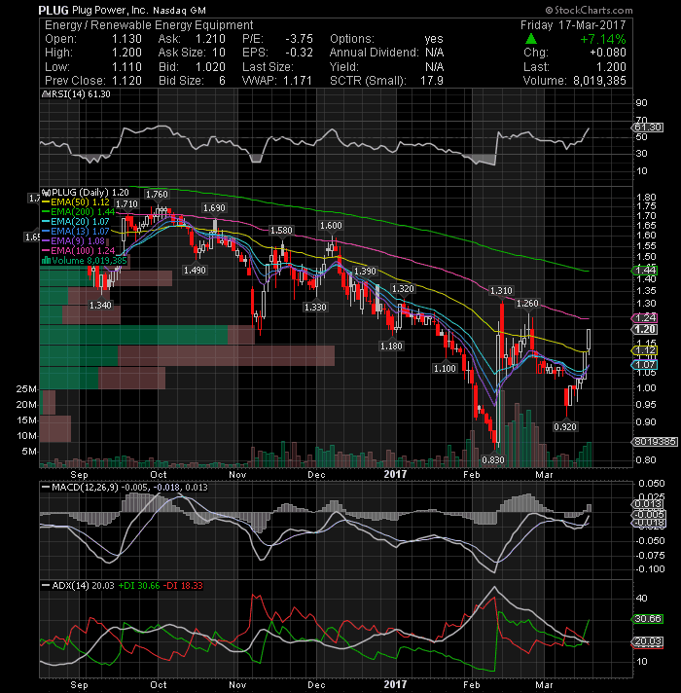The height and width of the screenshot is (693, 681).
Task: Select the EMA(200) 1.44 green legend entry
Action: [x=78, y=212]
